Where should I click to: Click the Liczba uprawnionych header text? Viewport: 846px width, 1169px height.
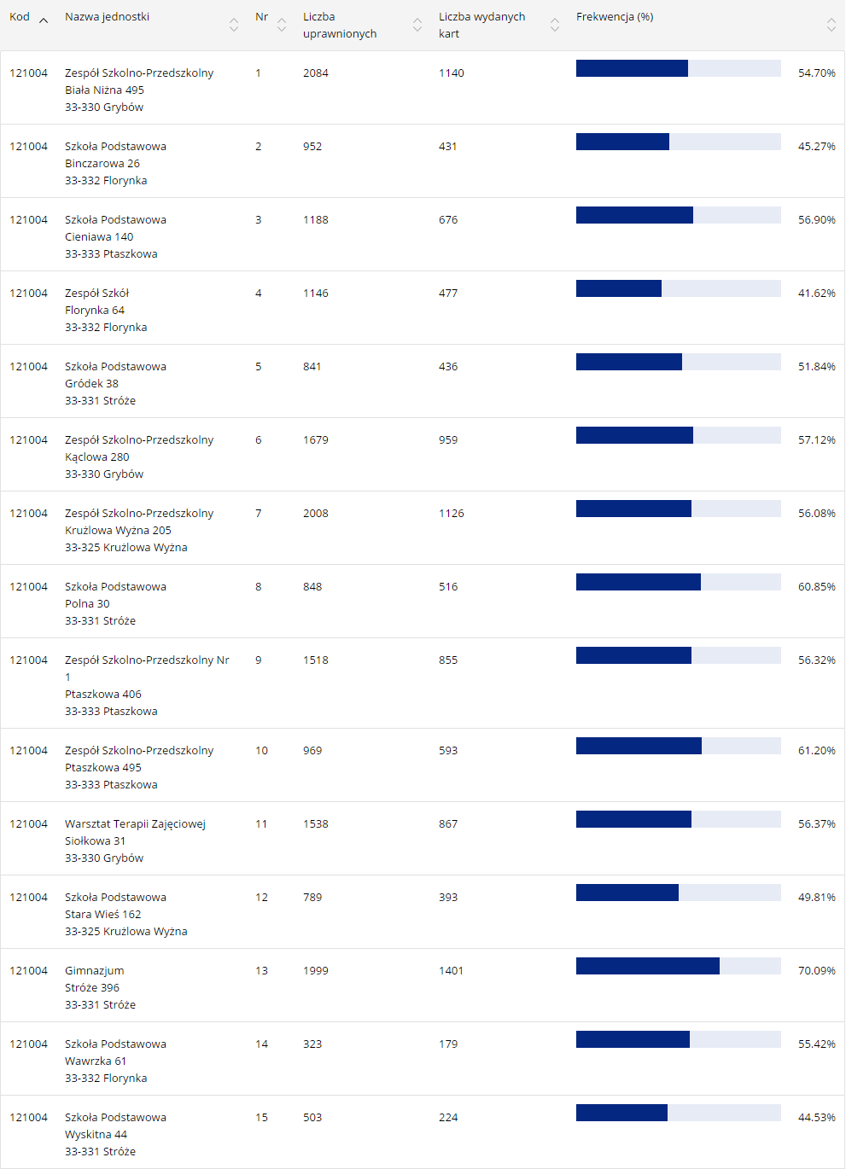tap(339, 26)
